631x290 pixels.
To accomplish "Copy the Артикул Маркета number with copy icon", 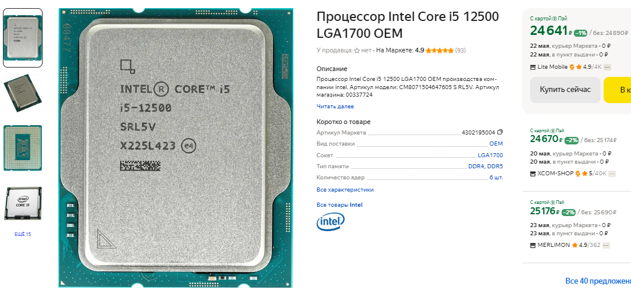I will point(500,132).
